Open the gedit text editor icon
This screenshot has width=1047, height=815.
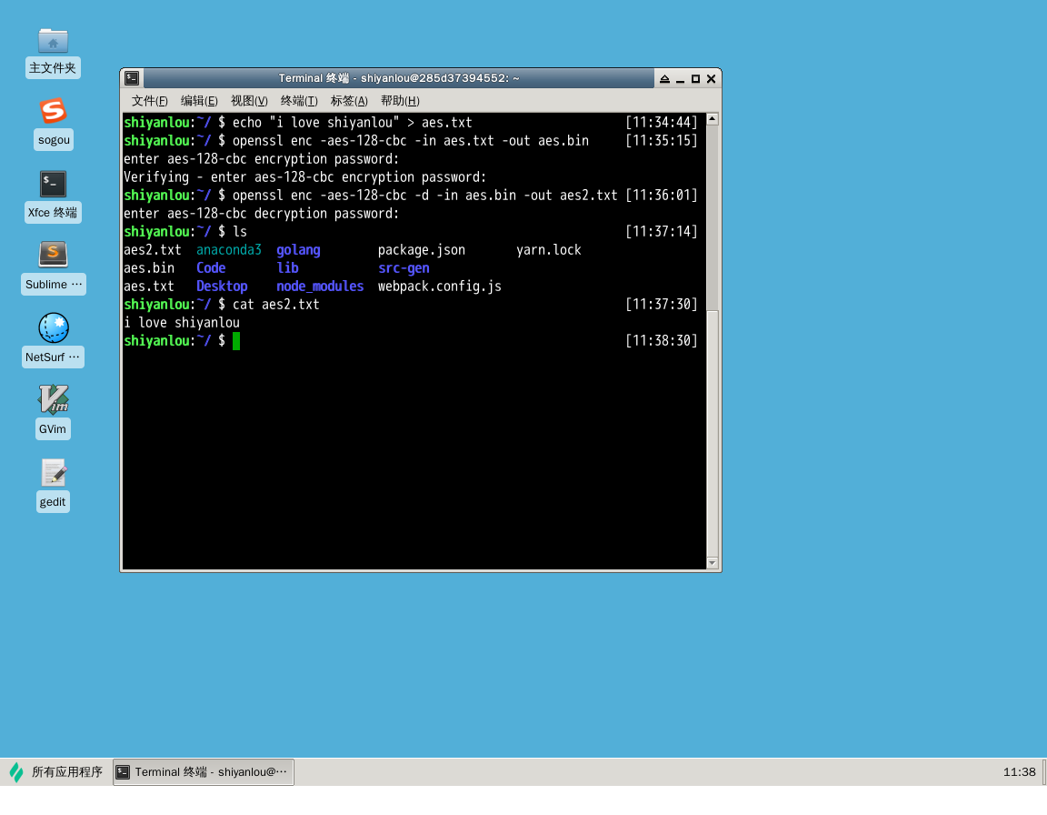pyautogui.click(x=53, y=473)
